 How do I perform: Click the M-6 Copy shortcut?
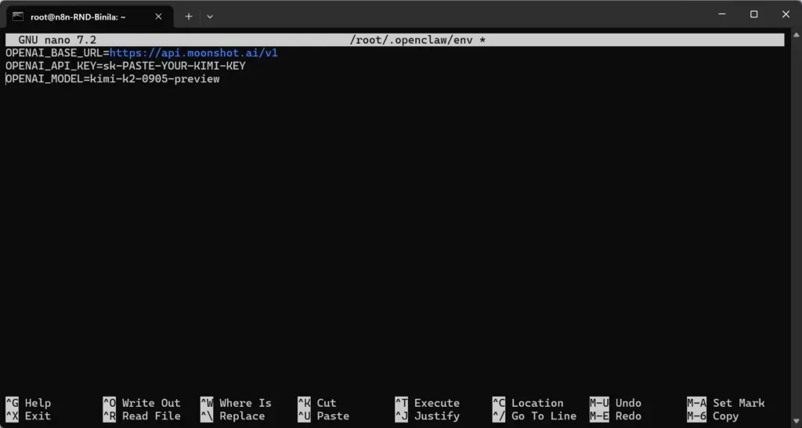[x=713, y=415]
